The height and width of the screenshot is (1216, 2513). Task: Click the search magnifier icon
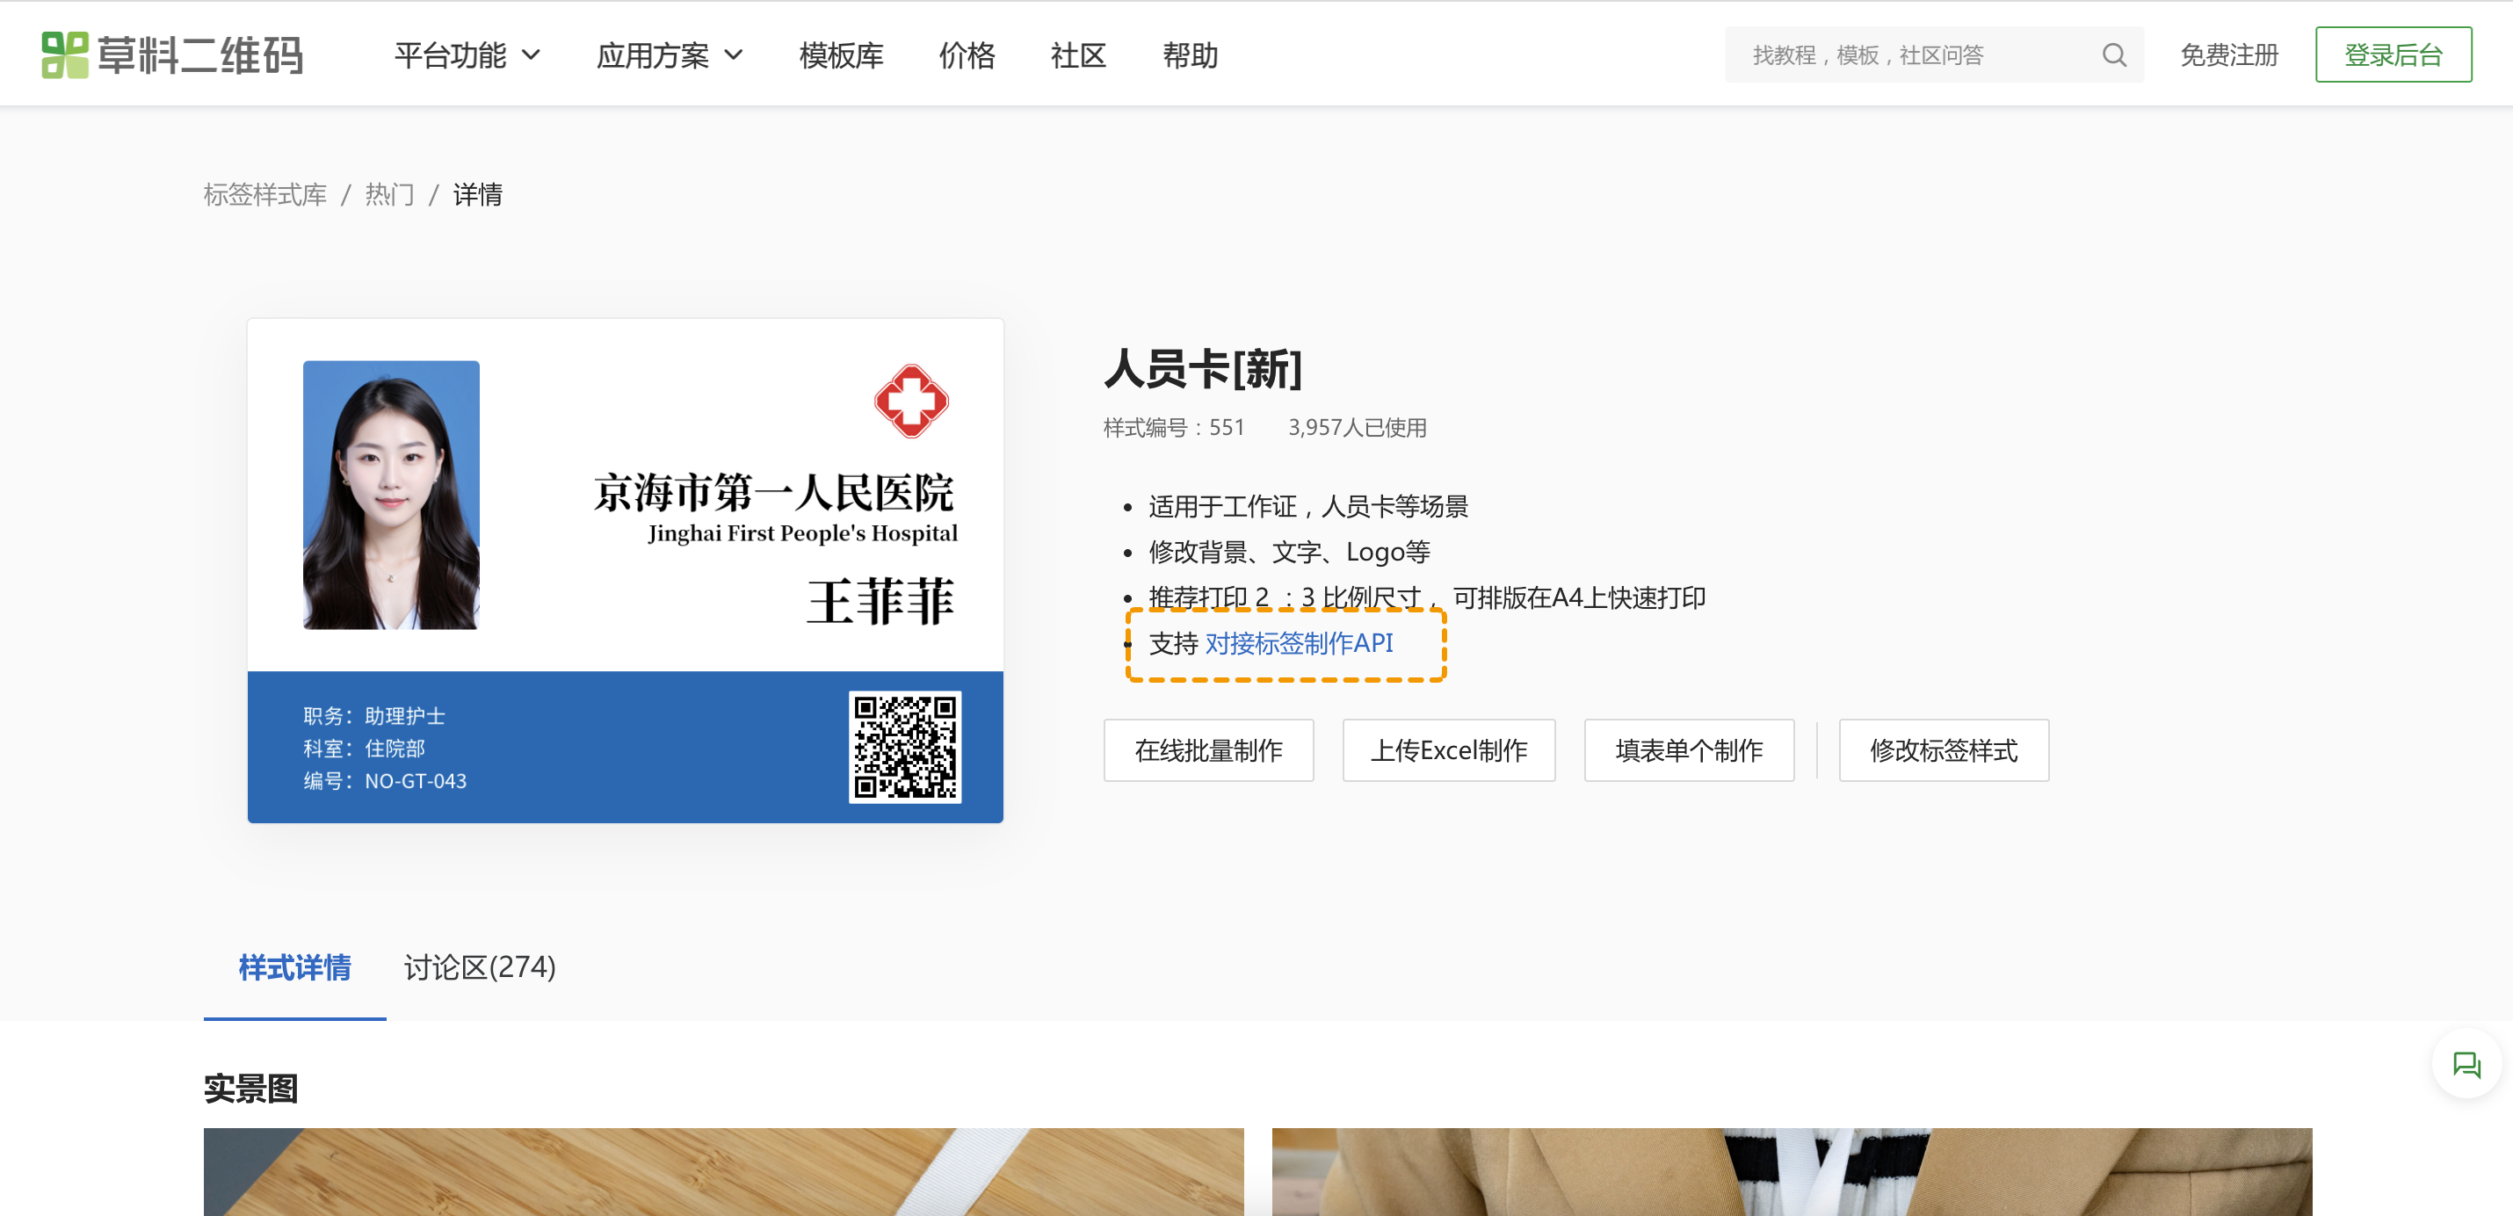click(2113, 54)
